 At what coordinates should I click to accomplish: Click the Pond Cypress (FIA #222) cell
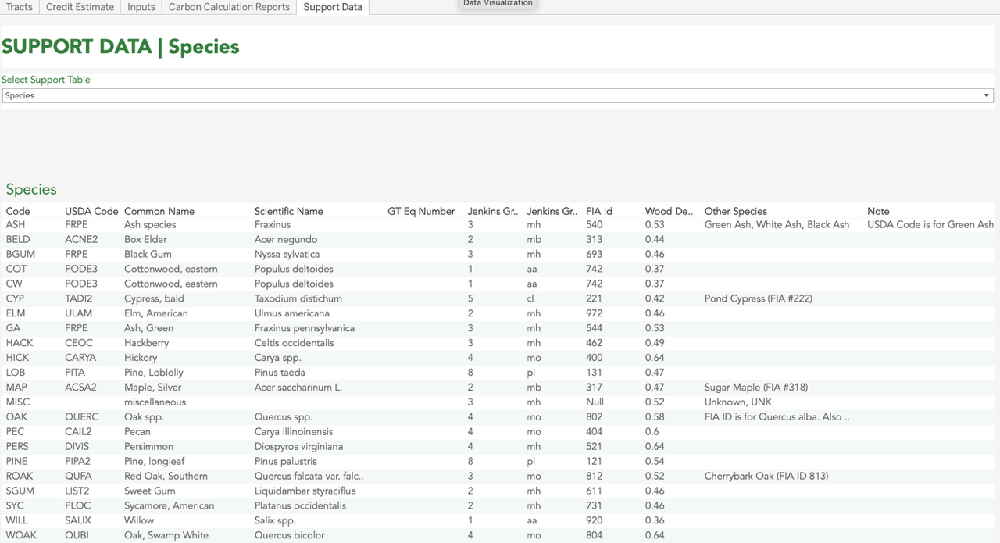(756, 298)
